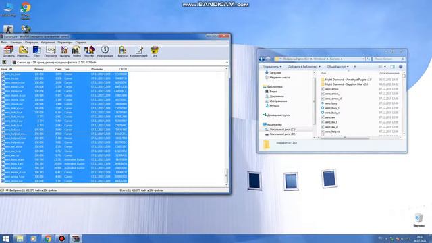
Task: Open the Windows Start button
Action: (5, 238)
